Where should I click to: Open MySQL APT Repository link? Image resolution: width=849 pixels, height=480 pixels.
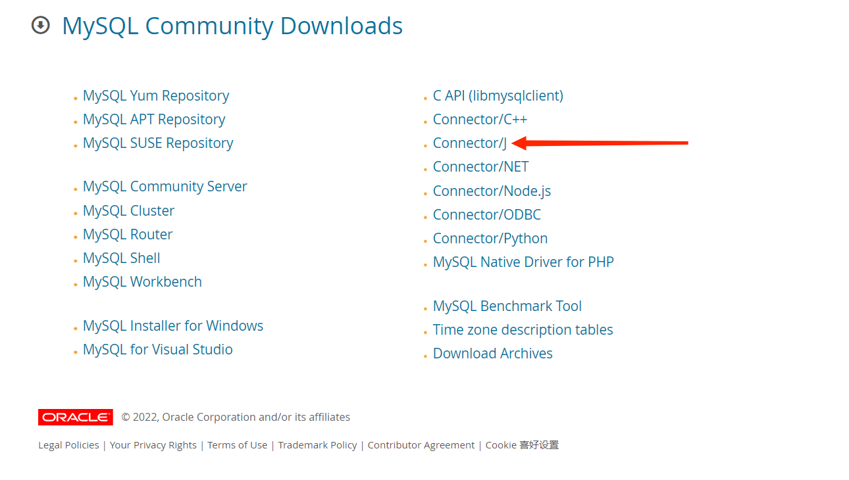[154, 119]
